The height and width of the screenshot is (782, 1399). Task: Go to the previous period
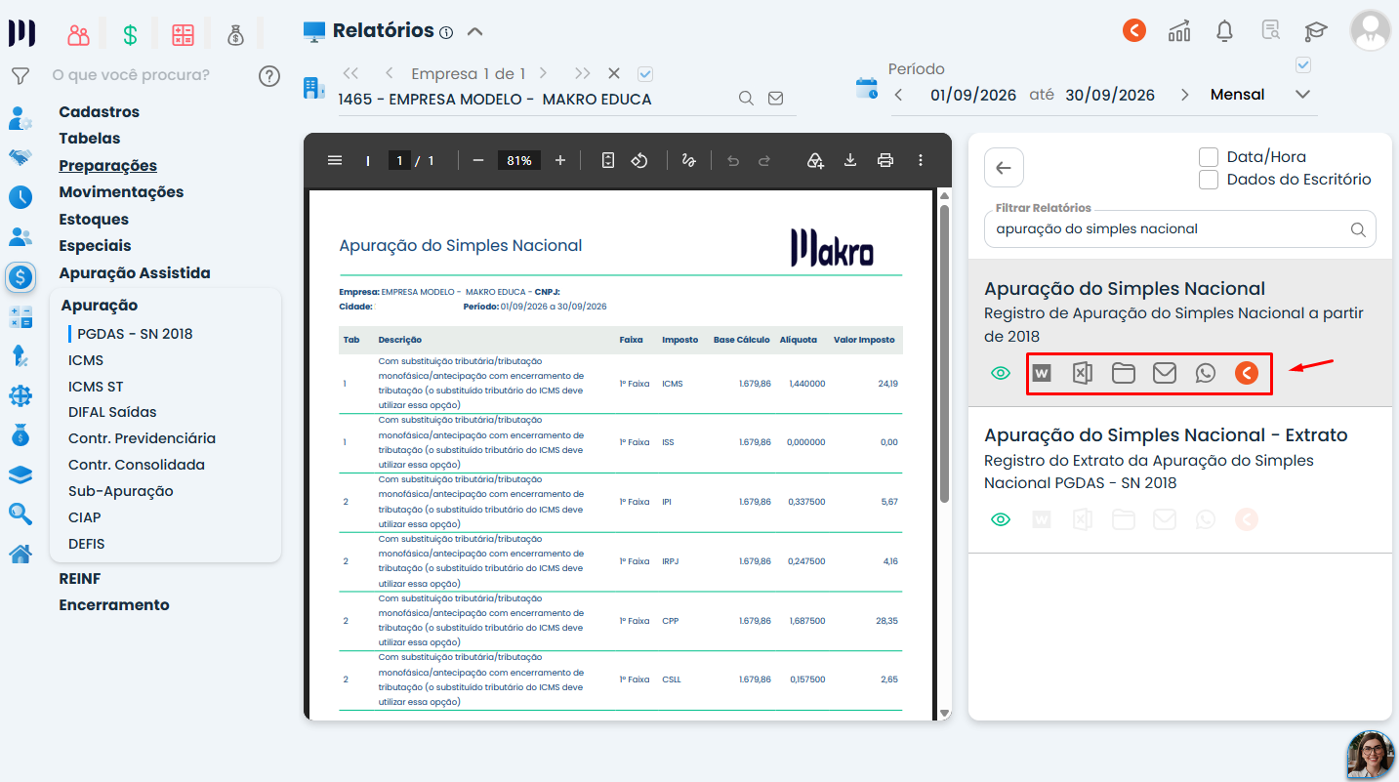[898, 95]
